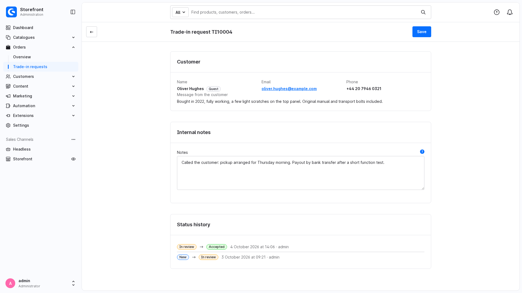Screen dimensions: 522x293
Task: Open the admin user menu chevrons
Action: (73, 283)
